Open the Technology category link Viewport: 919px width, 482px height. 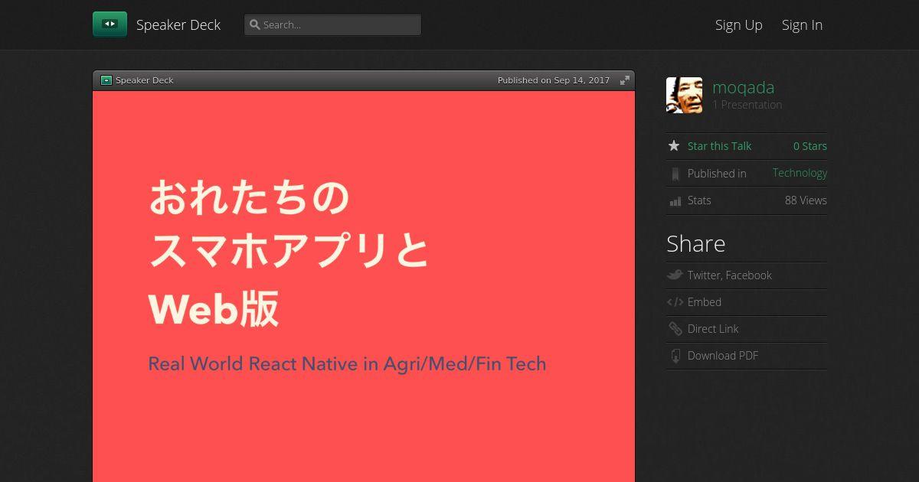pos(800,173)
